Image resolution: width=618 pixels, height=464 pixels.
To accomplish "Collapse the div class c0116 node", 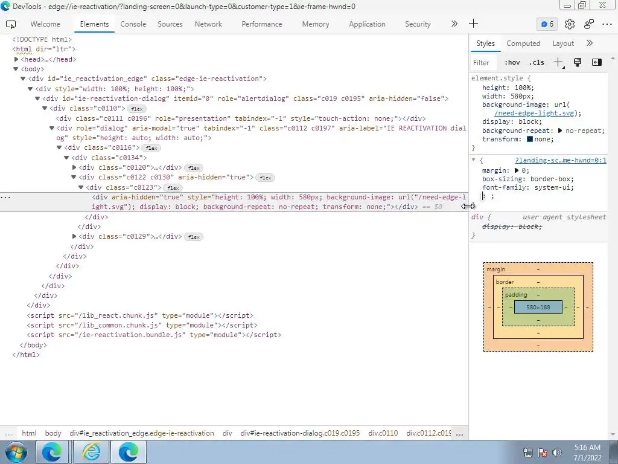I will pos(59,147).
